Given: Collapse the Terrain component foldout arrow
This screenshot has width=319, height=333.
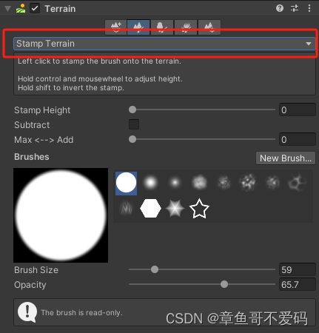Looking at the screenshot, I should coord(8,9).
